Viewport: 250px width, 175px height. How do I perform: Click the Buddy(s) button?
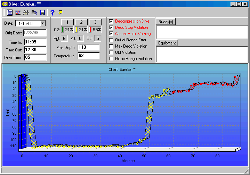point(166,22)
